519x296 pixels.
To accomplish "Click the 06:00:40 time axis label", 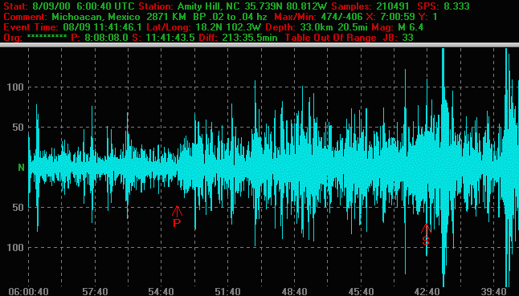I will [x=28, y=292].
